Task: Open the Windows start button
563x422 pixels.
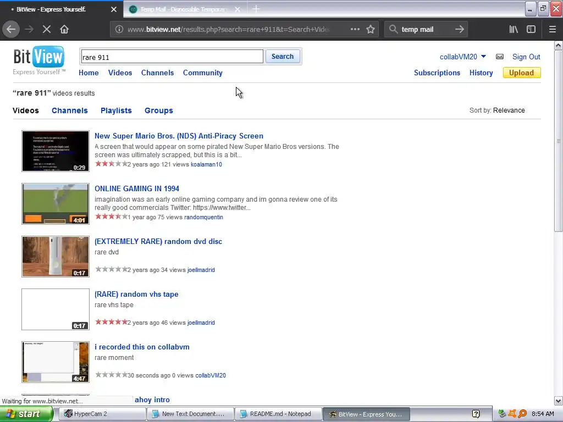Action: (x=26, y=414)
